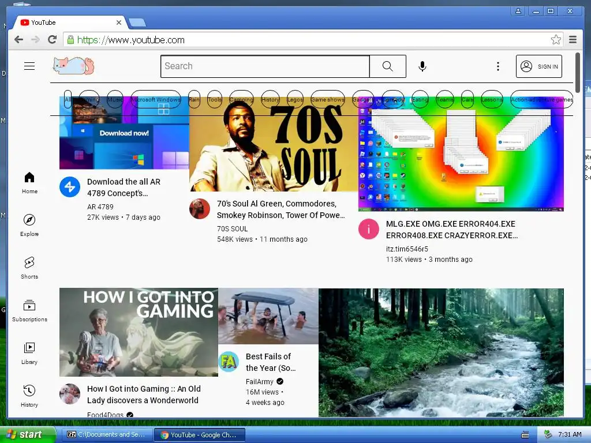The image size is (591, 443).
Task: Open title Download the all AR 4789 Concept's
Action: [124, 187]
